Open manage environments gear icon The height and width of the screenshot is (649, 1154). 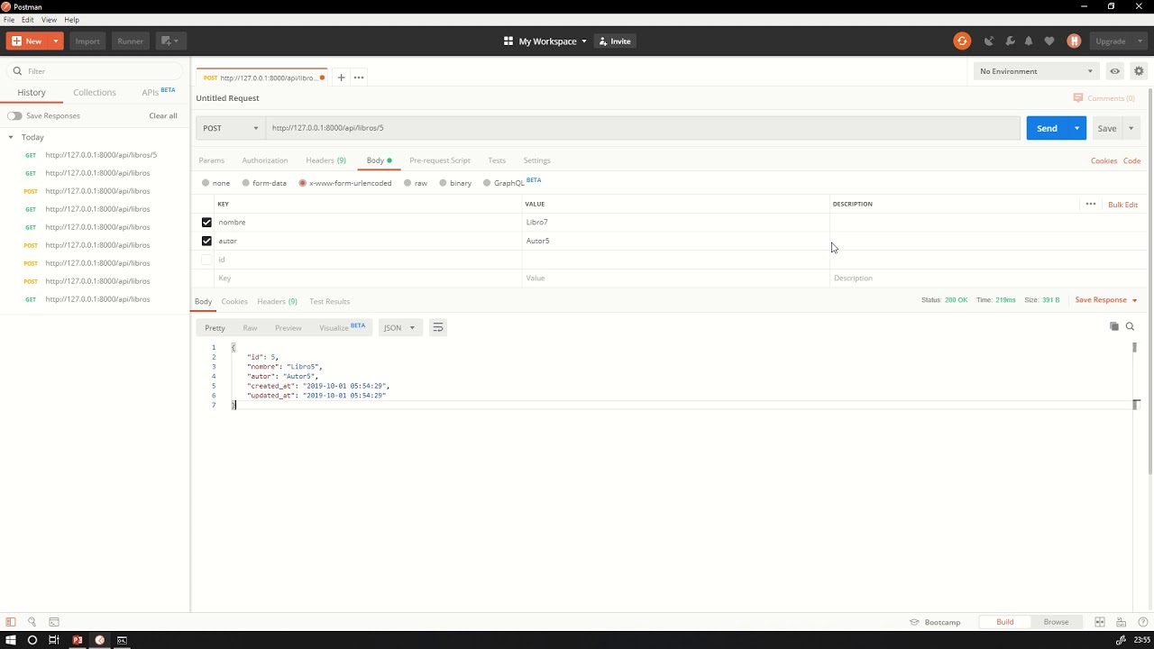tap(1139, 71)
